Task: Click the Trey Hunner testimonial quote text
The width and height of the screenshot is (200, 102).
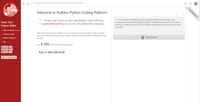Action: click(148, 23)
